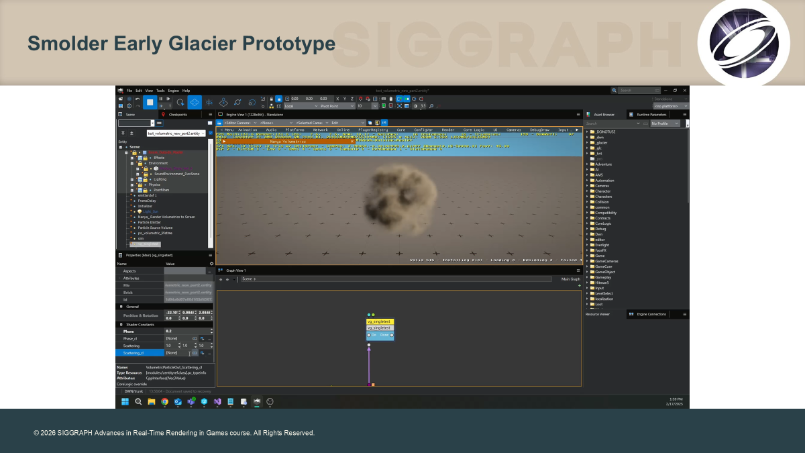The image size is (805, 453).
Task: Click the Stop simulation square button
Action: tap(150, 102)
